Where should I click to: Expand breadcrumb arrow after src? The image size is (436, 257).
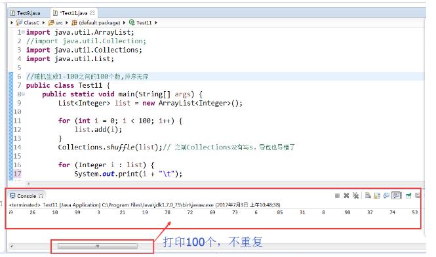(x=67, y=23)
